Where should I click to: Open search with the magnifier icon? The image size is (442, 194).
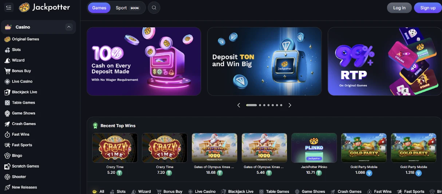(x=154, y=8)
